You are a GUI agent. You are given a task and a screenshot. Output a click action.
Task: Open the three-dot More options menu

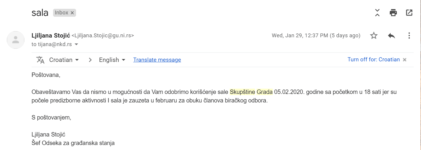tap(409, 36)
